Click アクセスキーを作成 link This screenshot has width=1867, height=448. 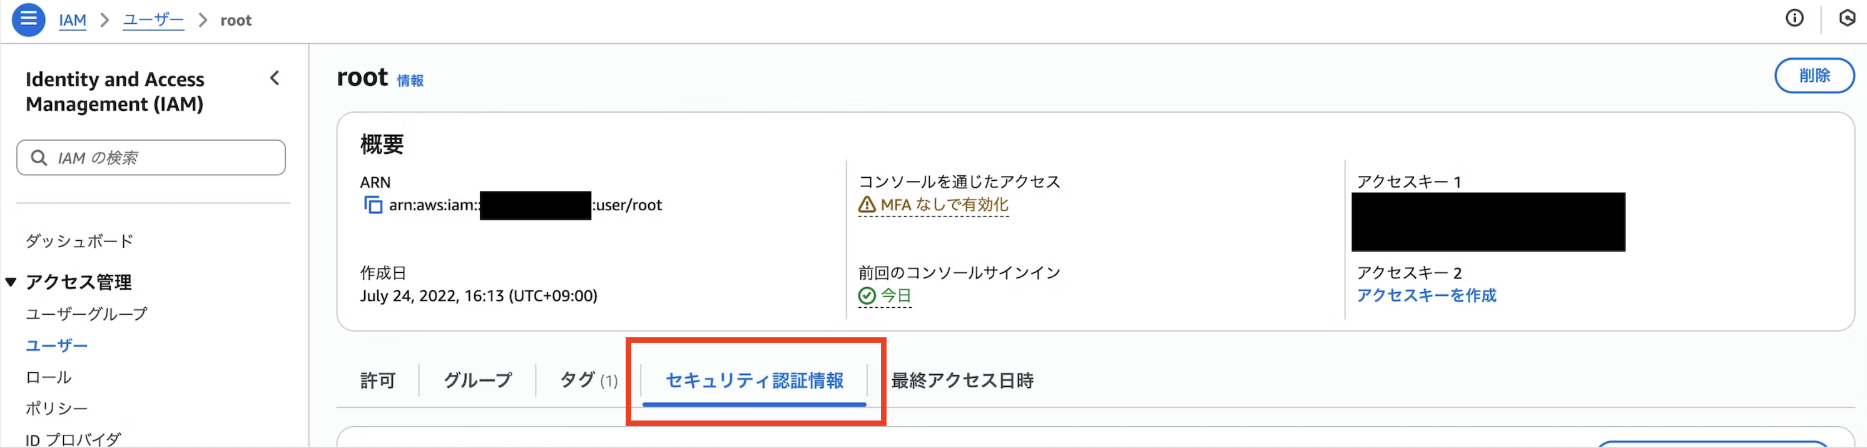(x=1426, y=296)
